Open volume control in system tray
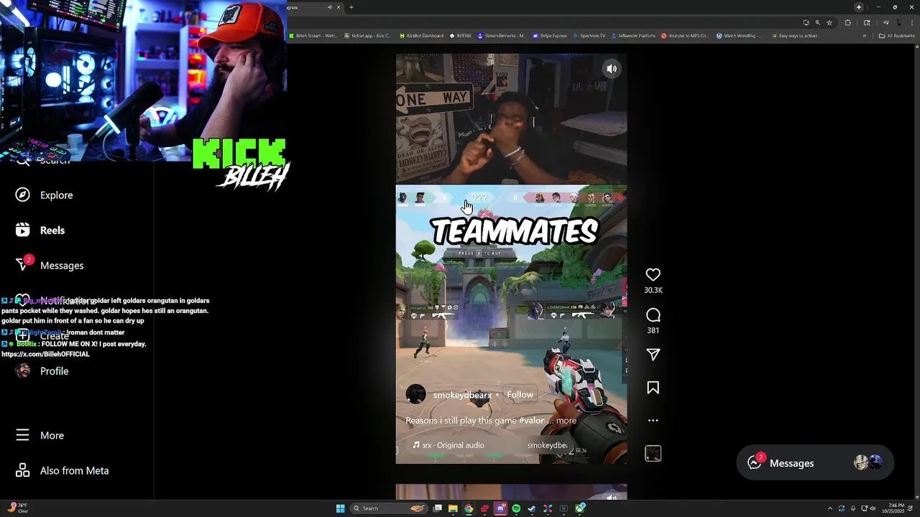Image resolution: width=920 pixels, height=517 pixels. 873,508
